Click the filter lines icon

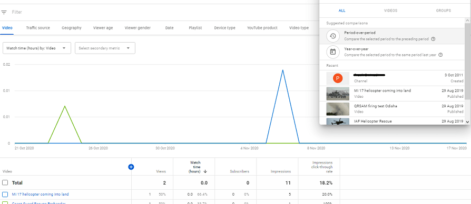click(4, 12)
